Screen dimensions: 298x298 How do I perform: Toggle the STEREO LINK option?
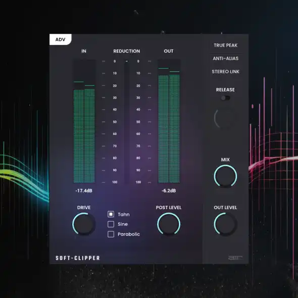(x=225, y=72)
